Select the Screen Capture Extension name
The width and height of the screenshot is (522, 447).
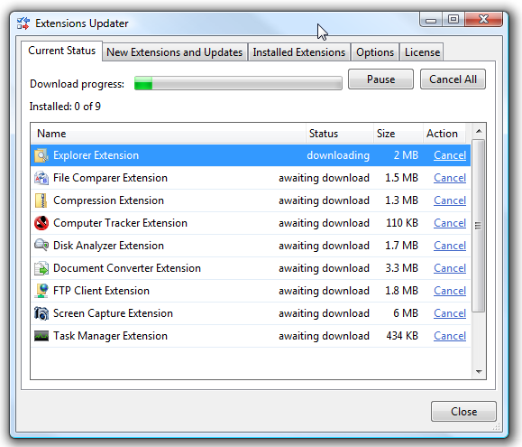(x=113, y=313)
